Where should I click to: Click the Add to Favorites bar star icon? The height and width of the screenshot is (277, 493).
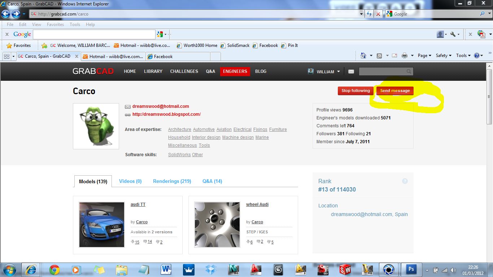[44, 45]
